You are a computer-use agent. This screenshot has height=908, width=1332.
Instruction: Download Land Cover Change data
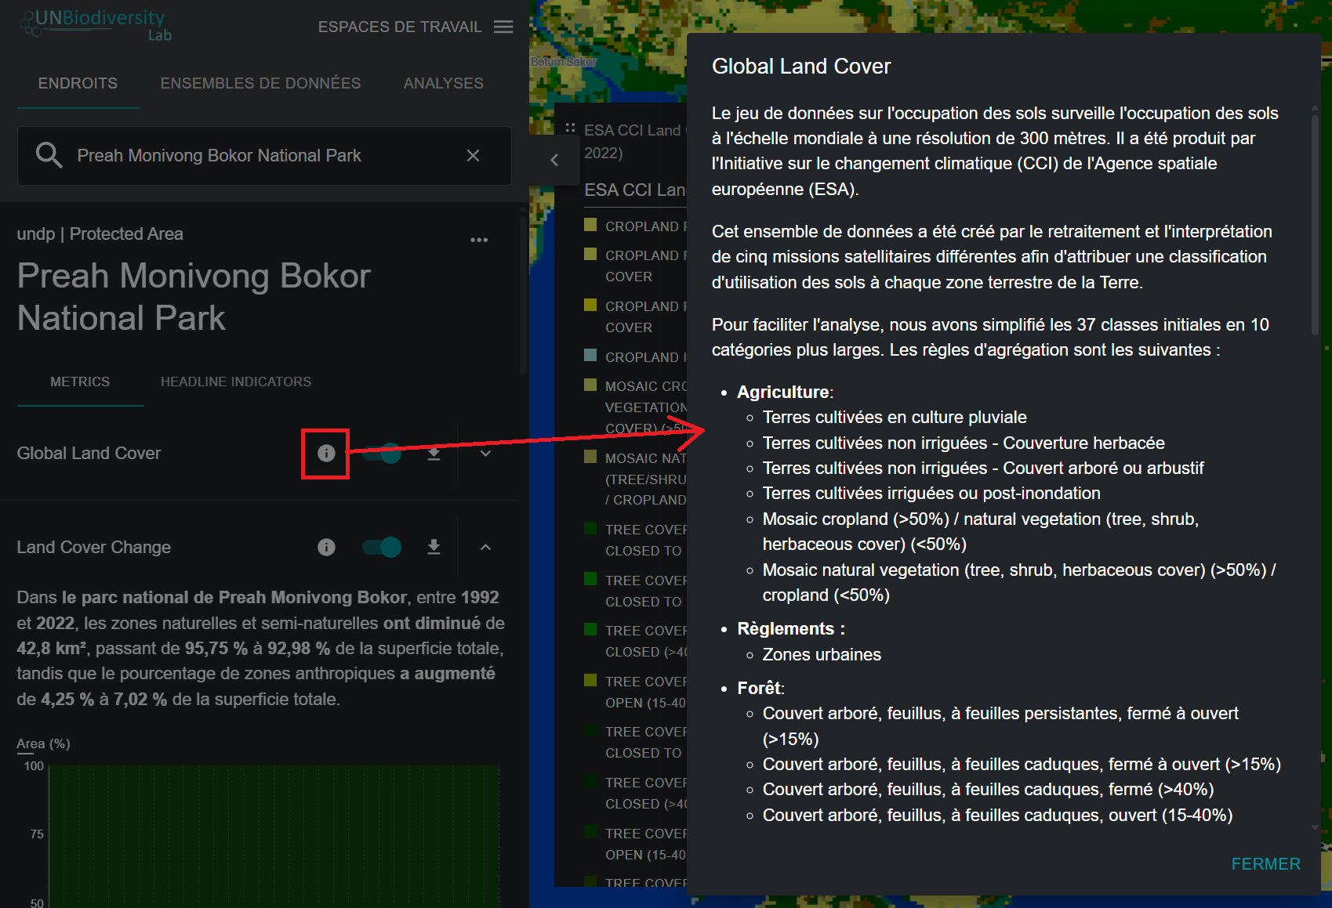(x=434, y=547)
